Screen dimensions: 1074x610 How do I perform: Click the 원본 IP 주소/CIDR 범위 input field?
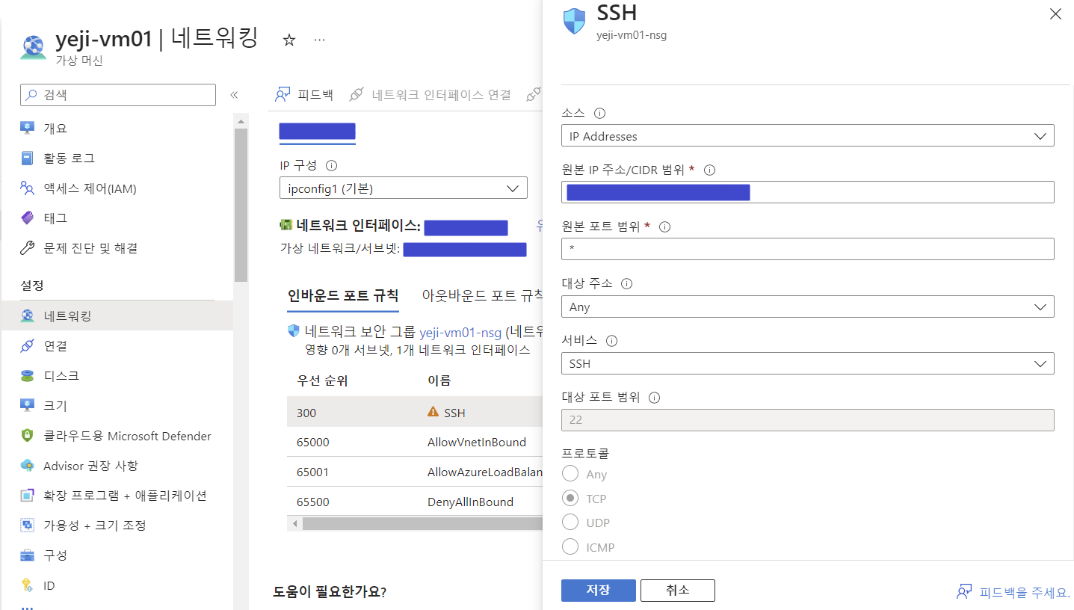coord(807,192)
